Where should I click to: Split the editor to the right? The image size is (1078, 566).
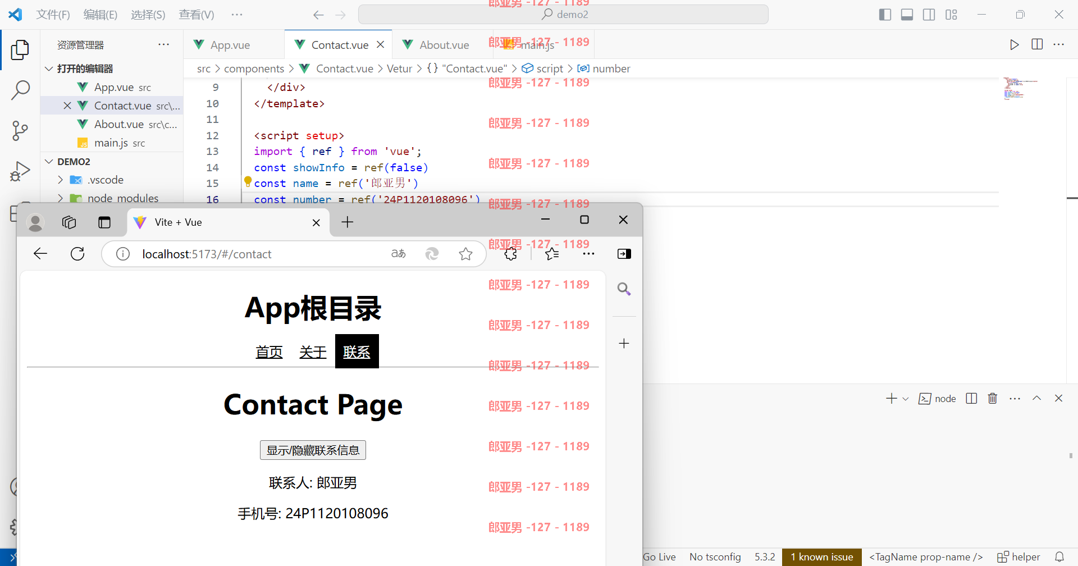pos(1037,44)
